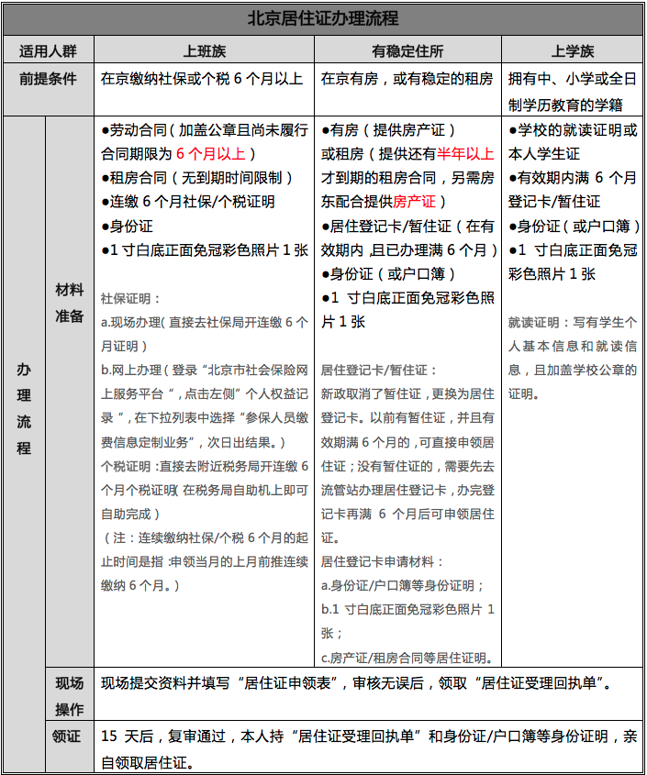647x775 pixels.
Task: Select the 有稳定住所 column header
Action: pyautogui.click(x=407, y=51)
